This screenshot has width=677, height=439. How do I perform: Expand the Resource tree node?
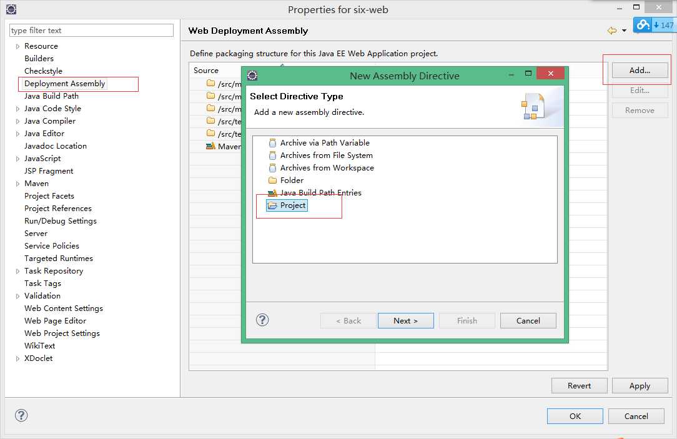point(17,46)
